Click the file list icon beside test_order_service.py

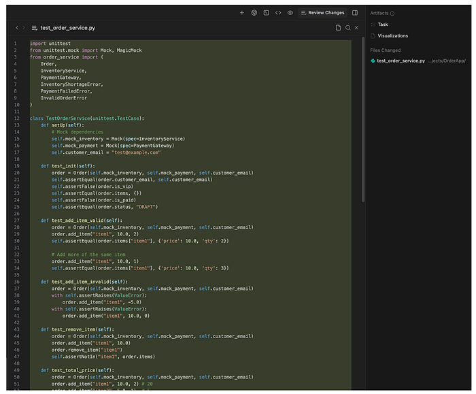[x=34, y=28]
